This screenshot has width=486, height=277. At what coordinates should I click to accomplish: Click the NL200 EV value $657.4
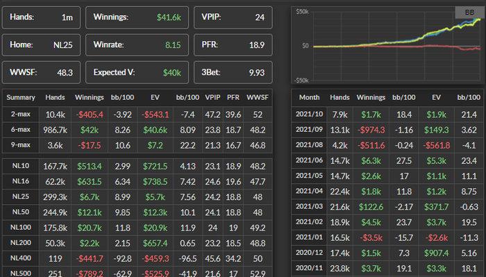pyautogui.click(x=155, y=243)
